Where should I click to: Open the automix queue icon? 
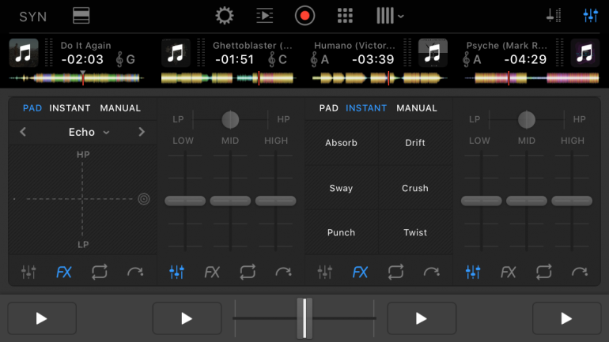pos(264,16)
